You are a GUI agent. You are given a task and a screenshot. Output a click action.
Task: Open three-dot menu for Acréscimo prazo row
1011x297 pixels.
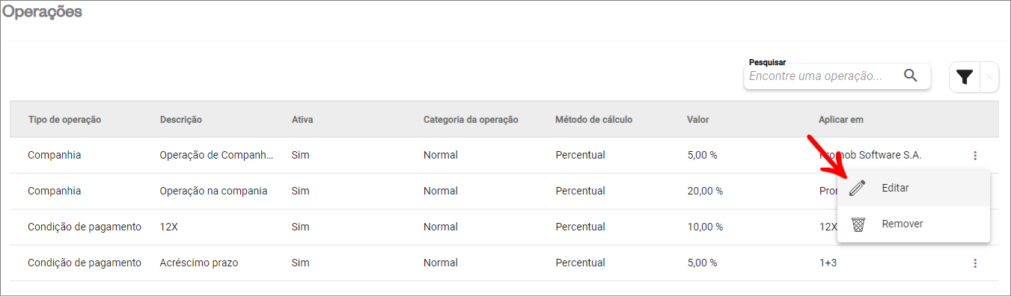(x=975, y=263)
